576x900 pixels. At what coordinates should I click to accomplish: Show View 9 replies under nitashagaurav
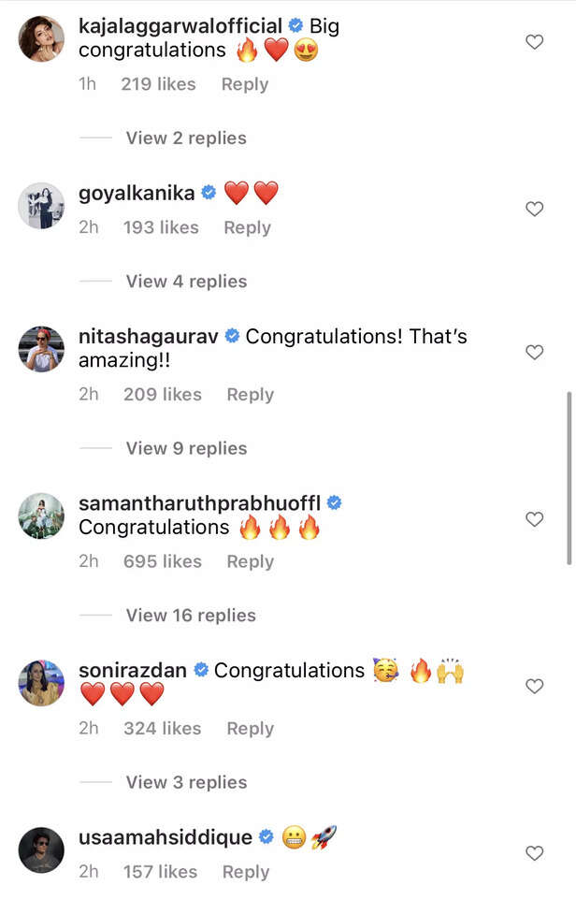click(x=186, y=448)
